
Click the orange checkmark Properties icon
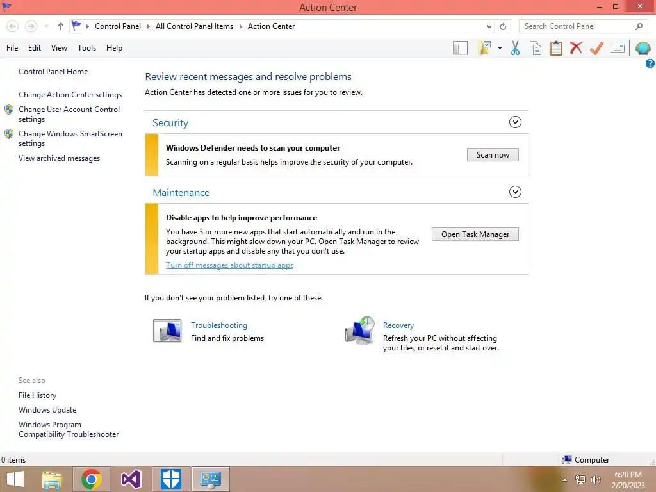[596, 48]
